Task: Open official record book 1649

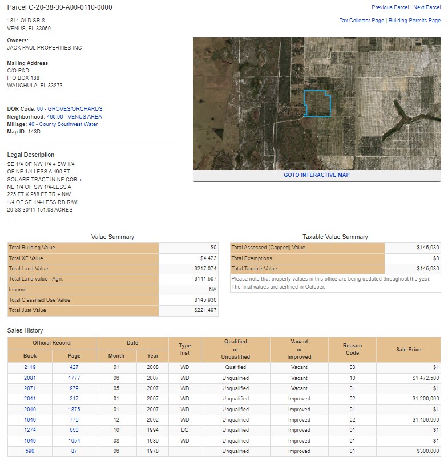Action: 30,441
